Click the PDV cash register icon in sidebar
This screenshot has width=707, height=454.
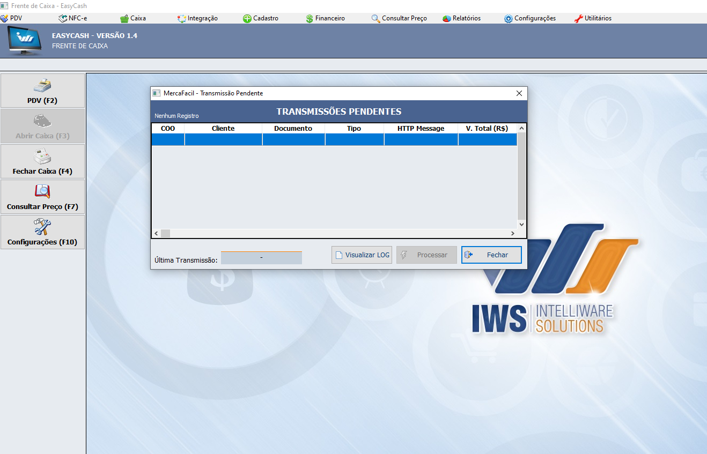pos(42,86)
